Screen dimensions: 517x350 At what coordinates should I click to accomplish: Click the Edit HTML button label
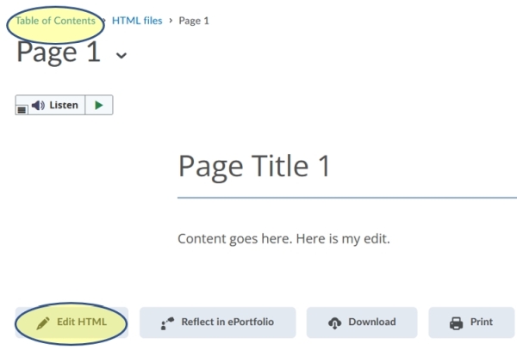tap(81, 322)
